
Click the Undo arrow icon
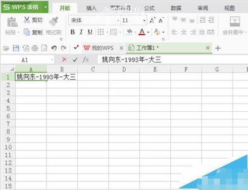coord(54,48)
